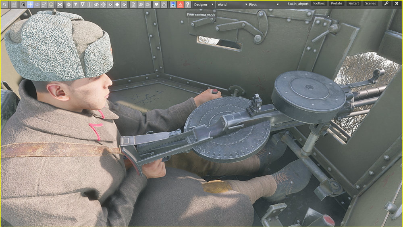Toggle the crosshair target icon
403x227 pixels.
point(103,4)
